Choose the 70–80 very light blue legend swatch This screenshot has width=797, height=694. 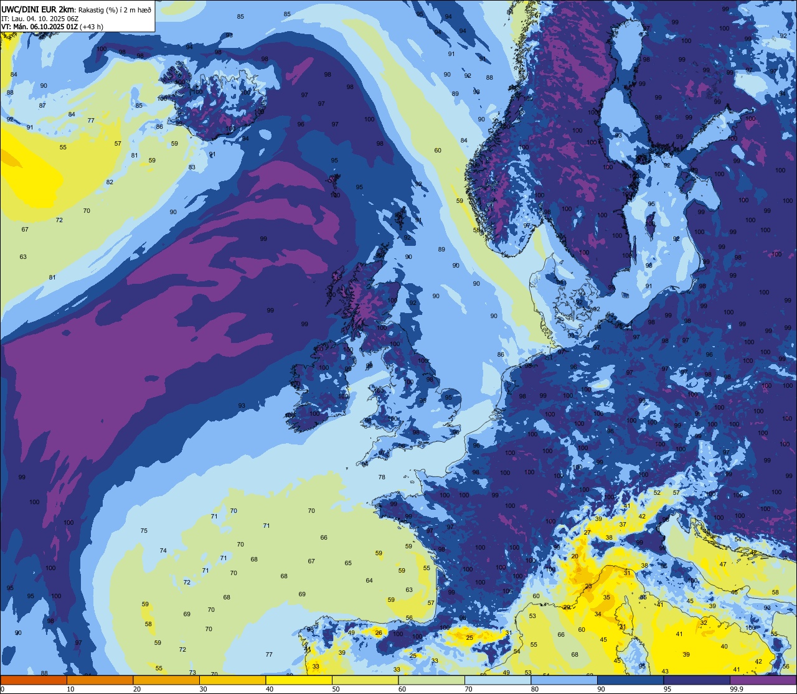coord(498,680)
